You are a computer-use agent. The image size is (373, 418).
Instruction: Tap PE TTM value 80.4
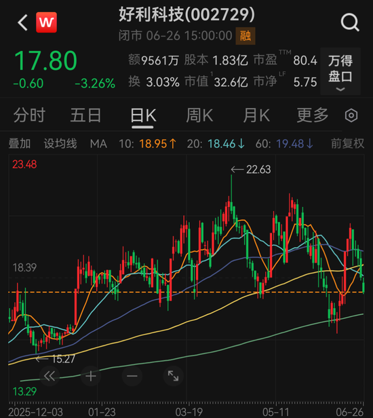(x=305, y=60)
